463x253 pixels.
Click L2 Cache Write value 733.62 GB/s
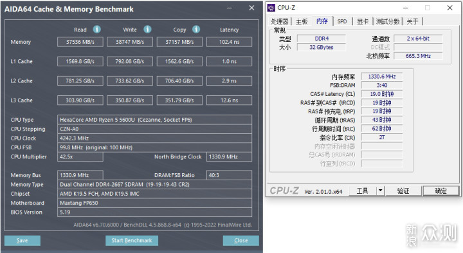tap(130, 81)
